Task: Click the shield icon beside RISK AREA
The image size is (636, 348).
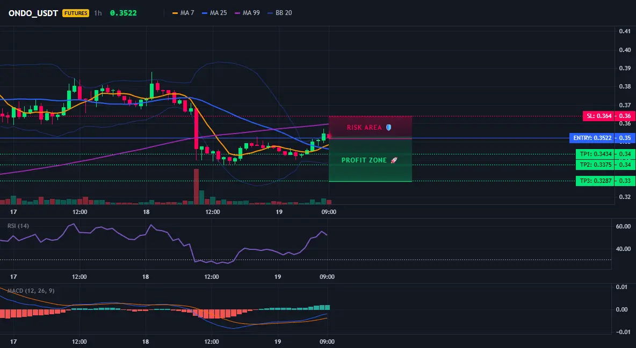Action: click(x=388, y=127)
